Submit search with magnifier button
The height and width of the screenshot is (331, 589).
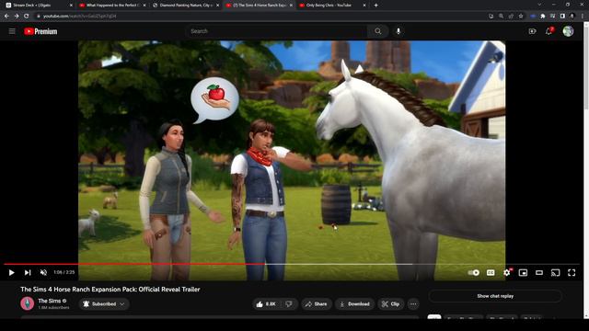378,31
